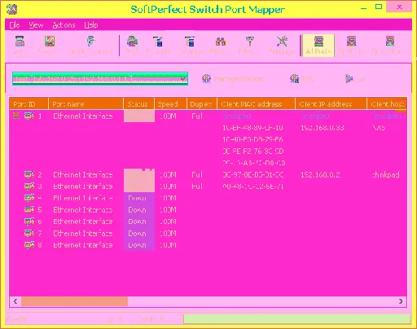Click the Down status of port 7
Image resolution: width=417 pixels, height=329 pixels.
tap(137, 233)
